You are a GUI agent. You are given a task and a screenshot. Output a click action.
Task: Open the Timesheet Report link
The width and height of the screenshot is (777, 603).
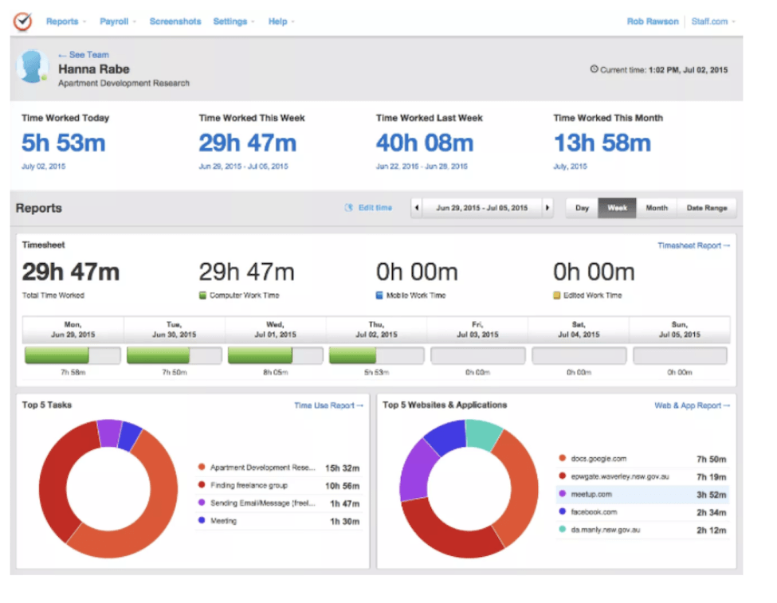coord(693,245)
